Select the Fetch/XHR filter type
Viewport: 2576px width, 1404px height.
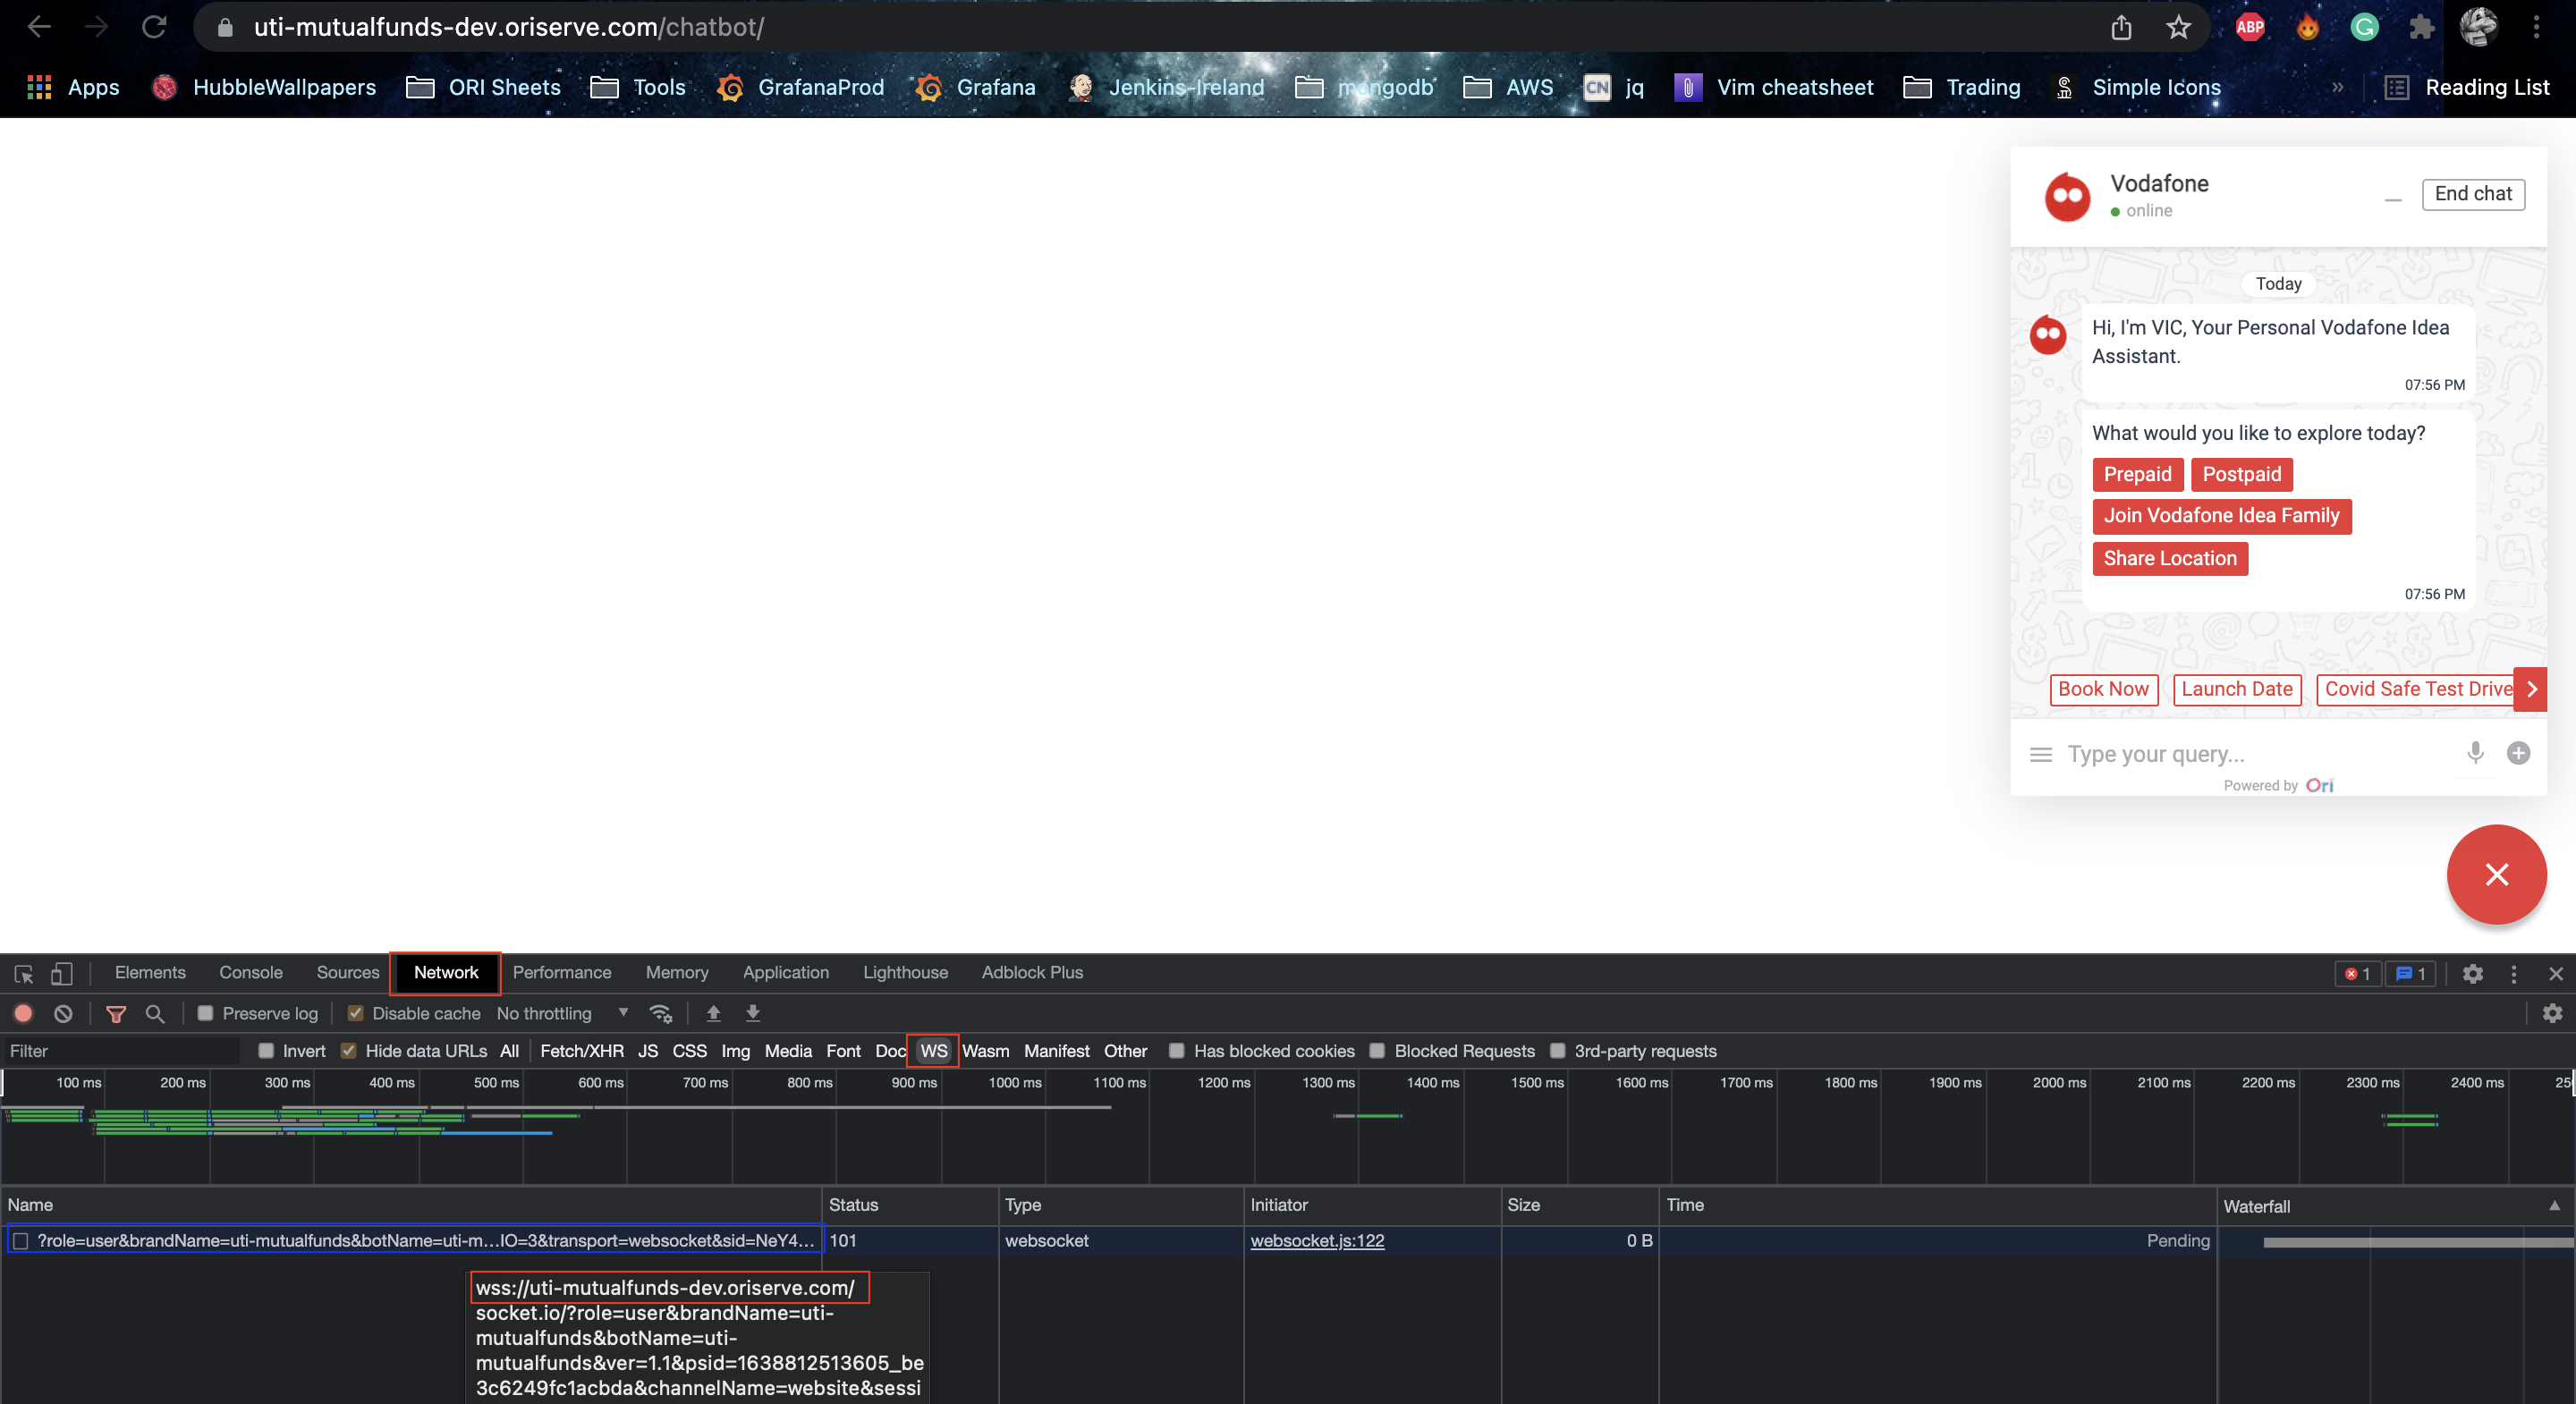[x=581, y=1051]
